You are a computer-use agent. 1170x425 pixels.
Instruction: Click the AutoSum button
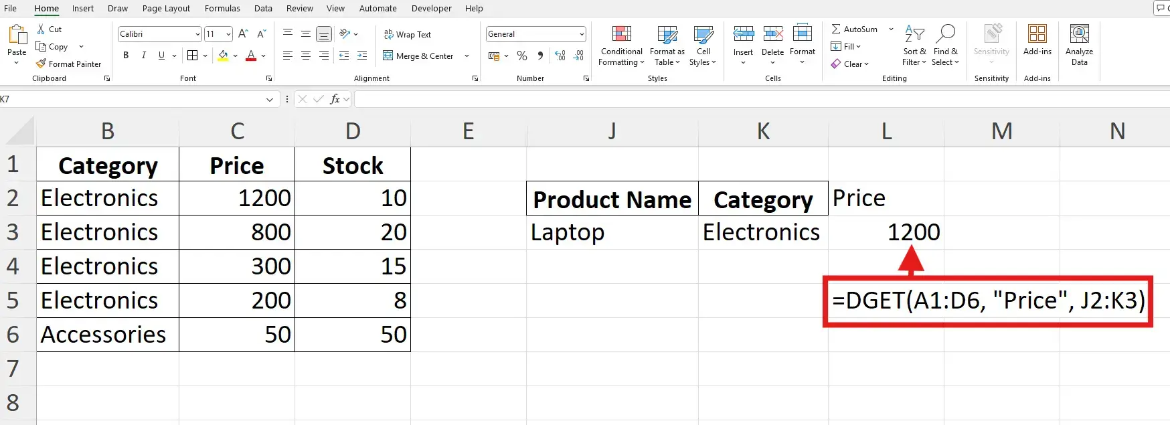click(x=854, y=29)
